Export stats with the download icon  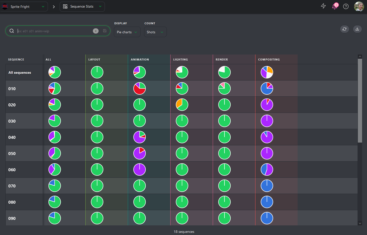357,29
